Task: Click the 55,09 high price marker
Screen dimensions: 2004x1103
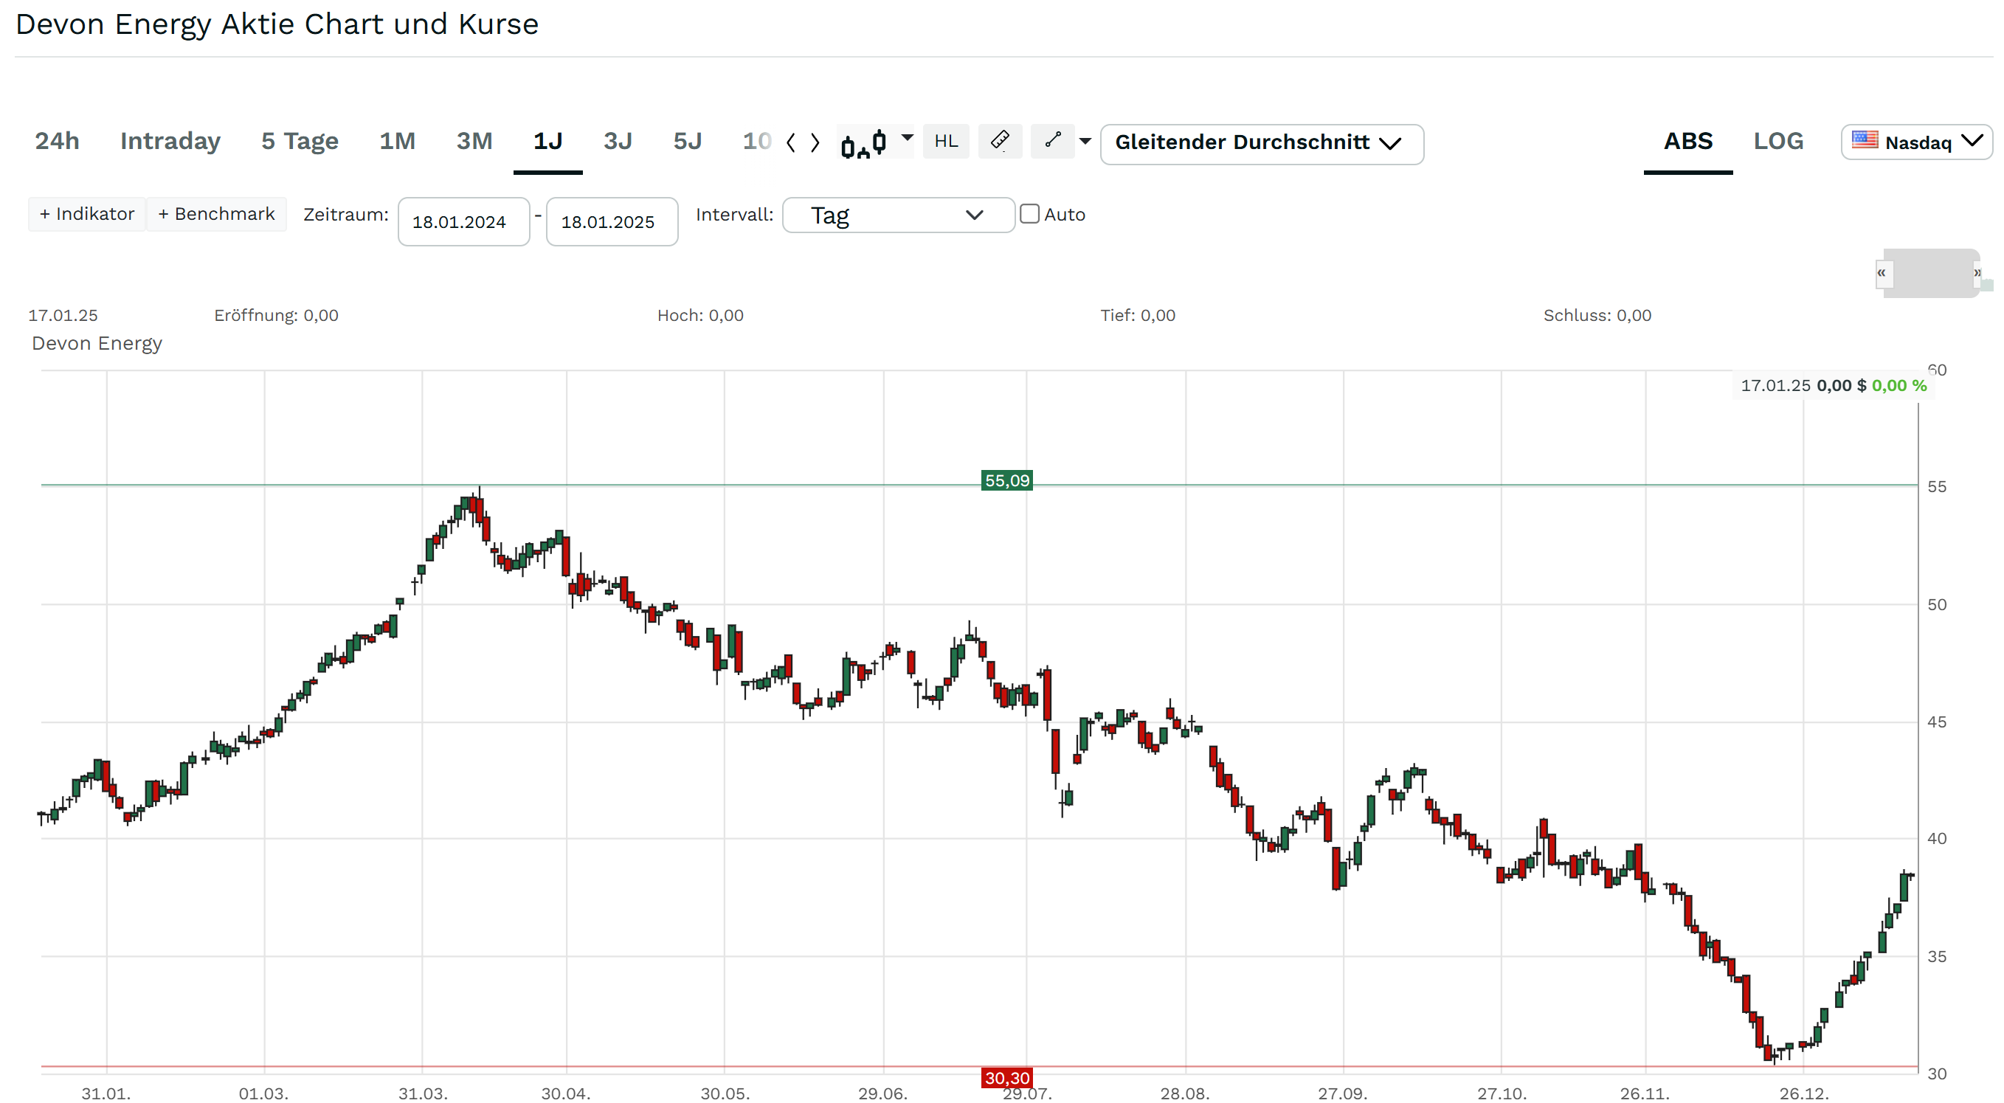Action: point(1006,481)
